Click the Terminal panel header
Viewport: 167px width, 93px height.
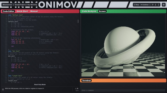(x=86, y=80)
